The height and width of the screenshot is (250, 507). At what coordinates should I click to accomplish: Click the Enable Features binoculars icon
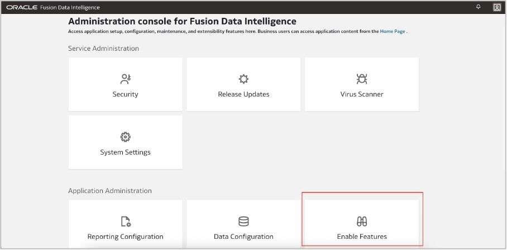(x=361, y=222)
